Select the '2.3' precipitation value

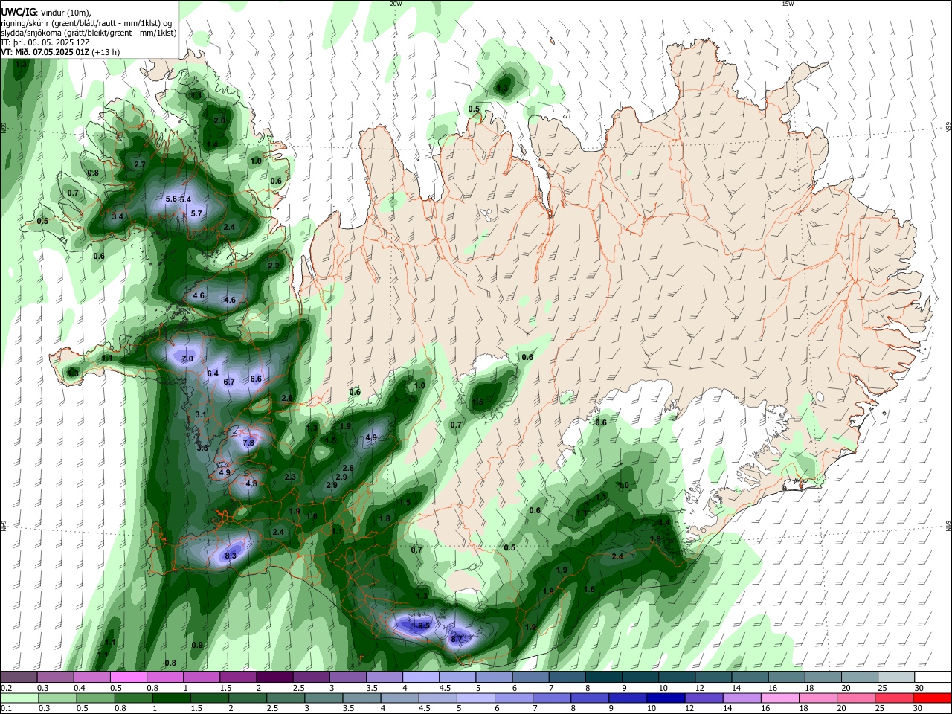point(290,477)
